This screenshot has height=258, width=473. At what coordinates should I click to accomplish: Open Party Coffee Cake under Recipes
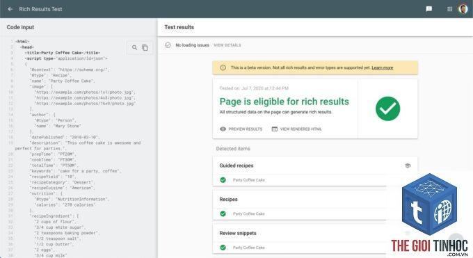coord(248,213)
